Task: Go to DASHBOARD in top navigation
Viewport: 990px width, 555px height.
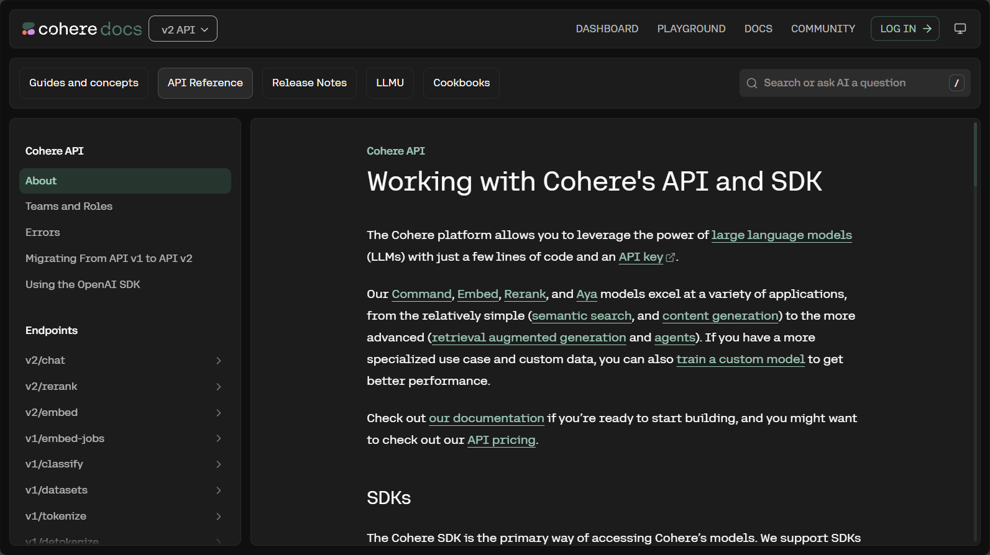Action: click(x=607, y=29)
